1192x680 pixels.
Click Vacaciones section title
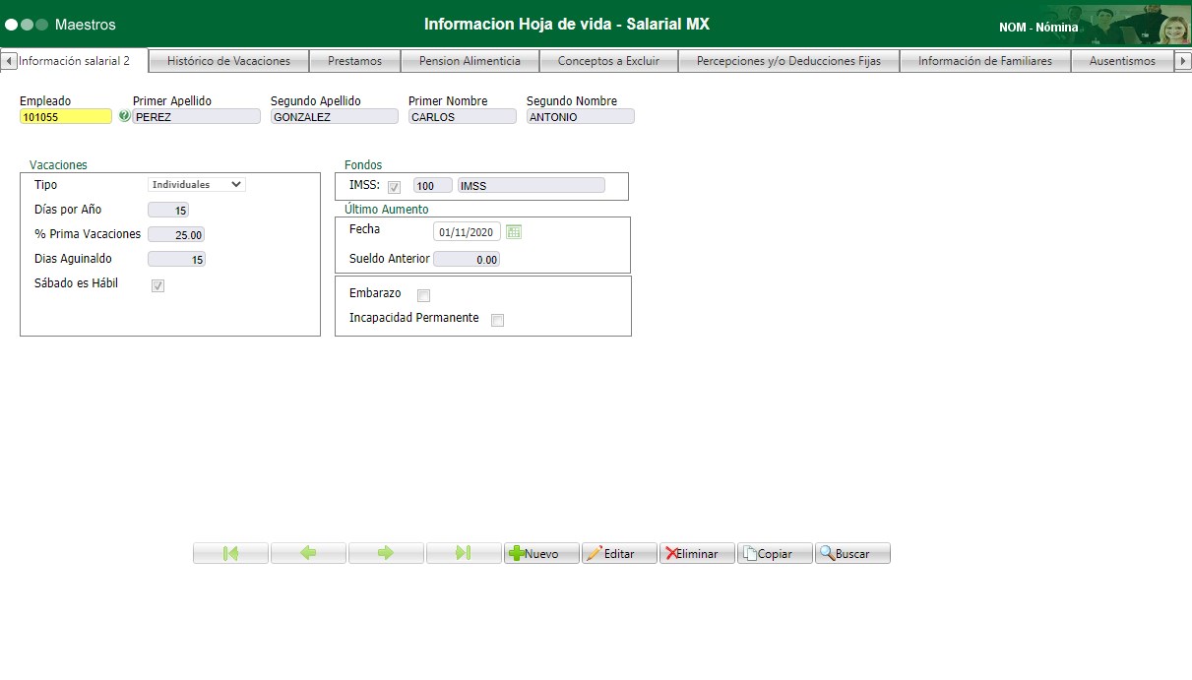[58, 165]
